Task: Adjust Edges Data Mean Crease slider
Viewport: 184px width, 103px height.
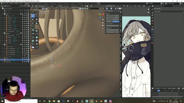Action: pyautogui.click(x=112, y=32)
